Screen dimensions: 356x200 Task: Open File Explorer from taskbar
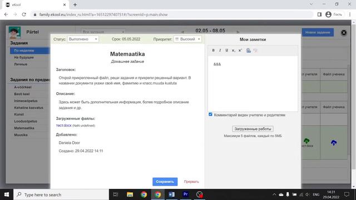pyautogui.click(x=130, y=194)
